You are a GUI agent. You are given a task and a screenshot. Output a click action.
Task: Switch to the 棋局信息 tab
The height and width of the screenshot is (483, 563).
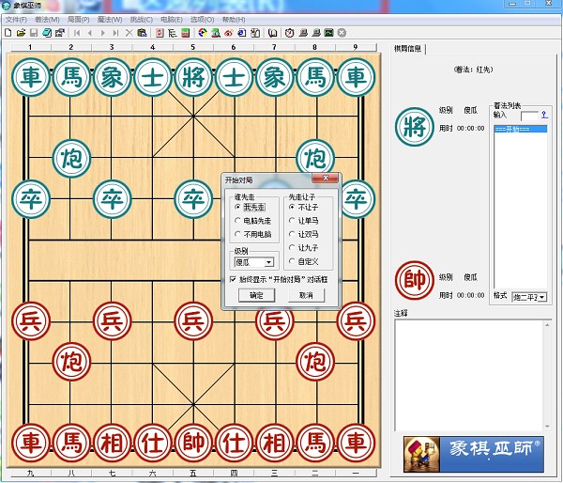[409, 49]
